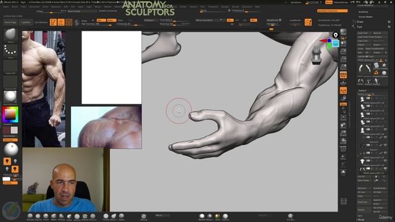
Task: Expand the Merge section
Action: tap(360, 220)
